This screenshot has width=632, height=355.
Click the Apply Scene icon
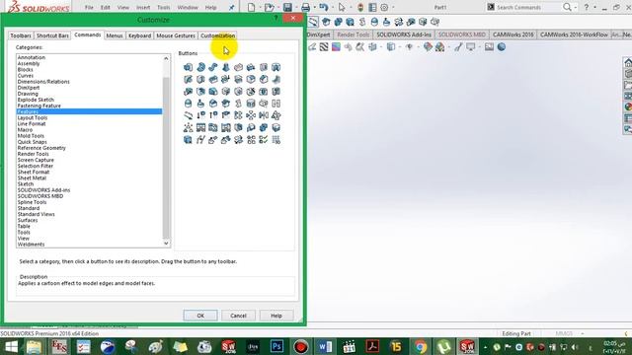[x=439, y=47]
